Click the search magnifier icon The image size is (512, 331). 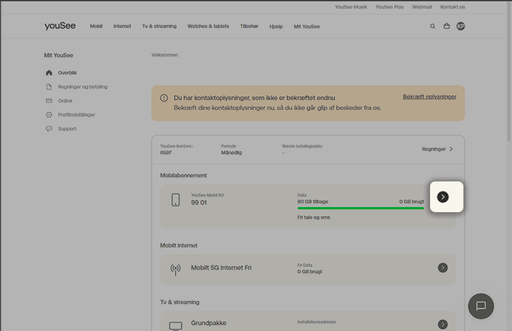click(433, 26)
